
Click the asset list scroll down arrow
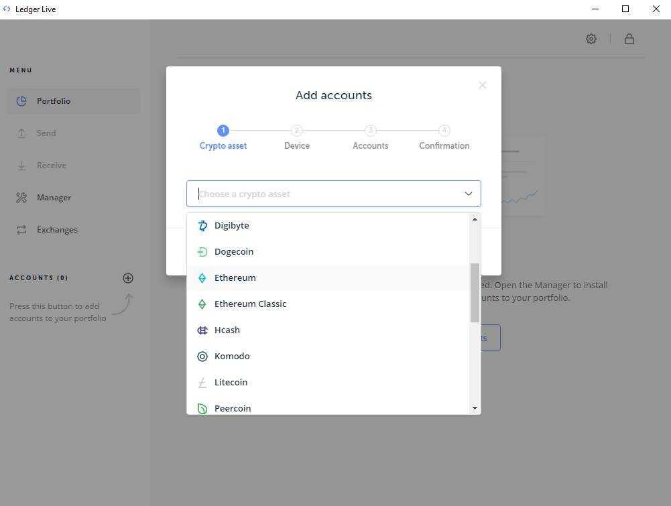point(475,408)
